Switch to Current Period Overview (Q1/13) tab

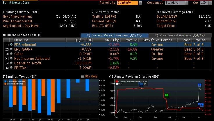pyautogui.click(x=115, y=35)
